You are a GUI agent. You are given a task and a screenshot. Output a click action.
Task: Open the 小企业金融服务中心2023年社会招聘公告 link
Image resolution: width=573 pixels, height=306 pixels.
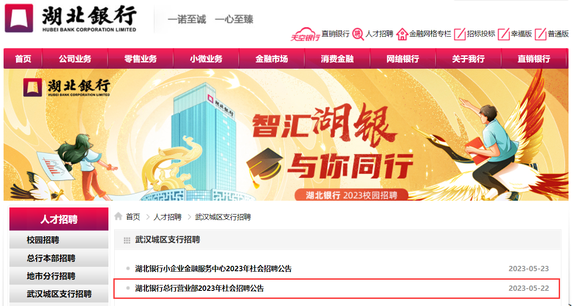(x=213, y=269)
